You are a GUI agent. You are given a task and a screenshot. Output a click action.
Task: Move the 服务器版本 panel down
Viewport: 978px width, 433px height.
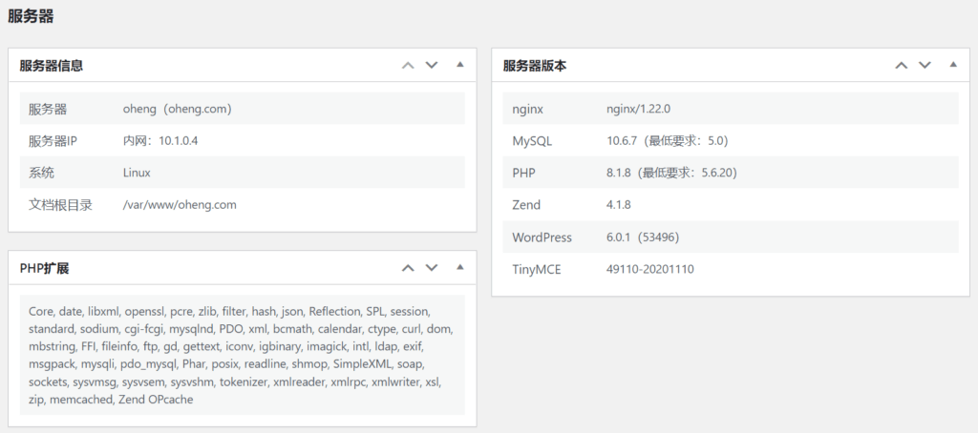[925, 66]
